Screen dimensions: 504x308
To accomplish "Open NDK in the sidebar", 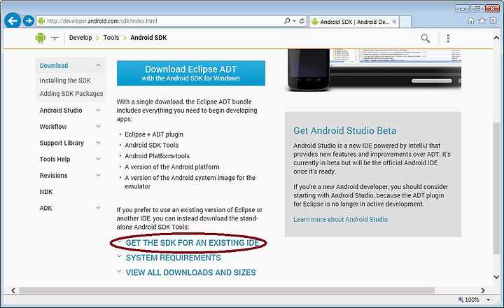I will pos(46,192).
